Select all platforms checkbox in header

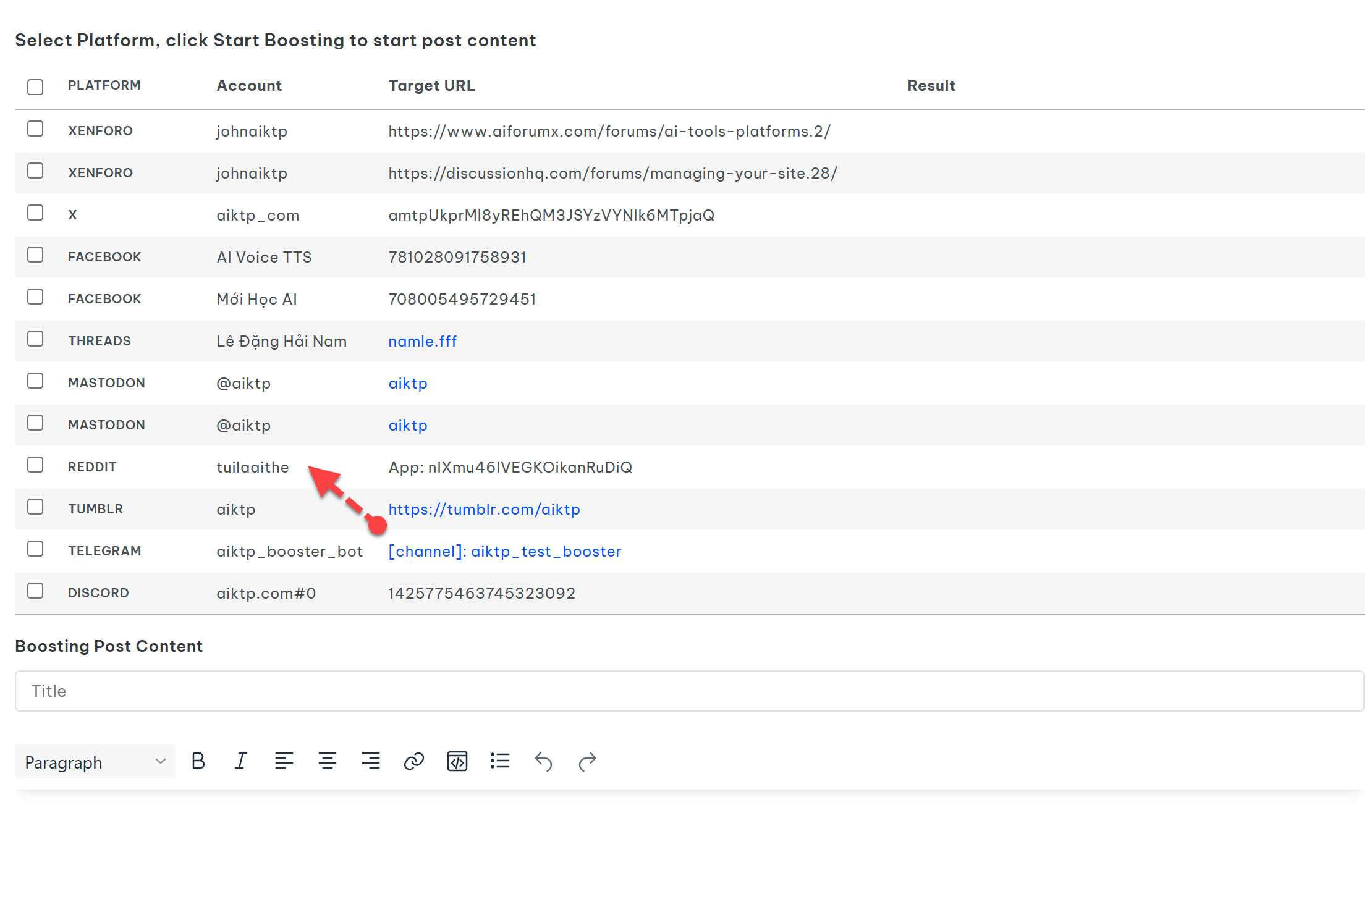35,86
